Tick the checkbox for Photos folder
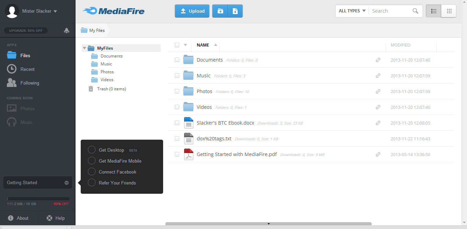 (x=177, y=91)
